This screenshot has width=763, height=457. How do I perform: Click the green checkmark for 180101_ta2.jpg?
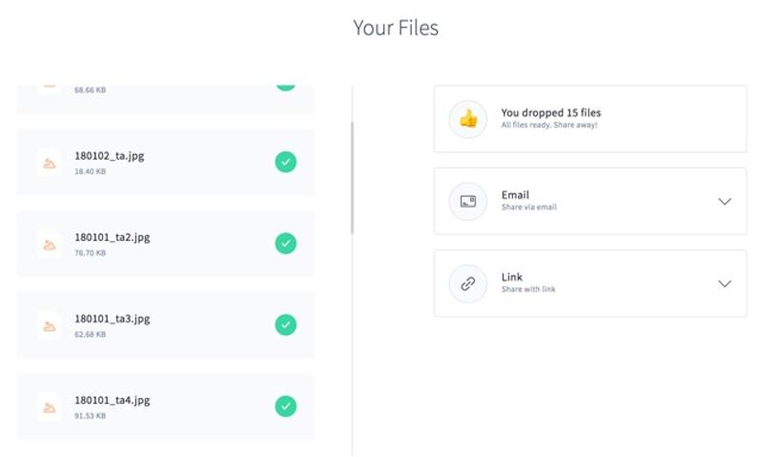point(285,244)
